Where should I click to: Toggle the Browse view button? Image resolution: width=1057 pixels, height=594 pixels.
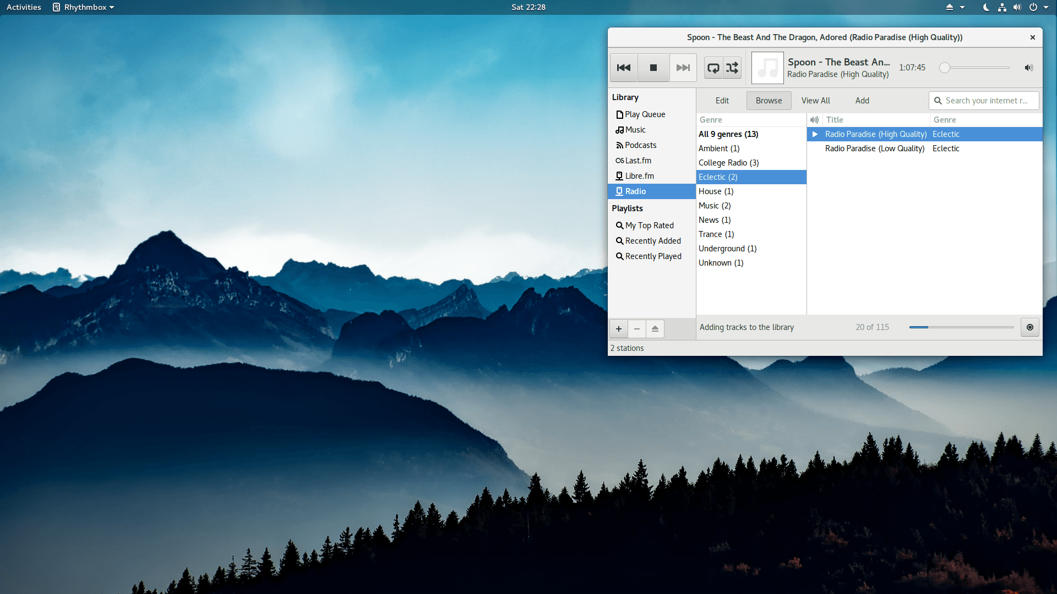pyautogui.click(x=769, y=101)
